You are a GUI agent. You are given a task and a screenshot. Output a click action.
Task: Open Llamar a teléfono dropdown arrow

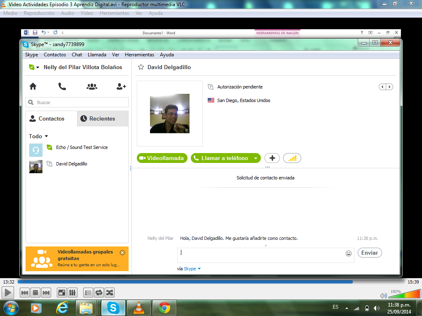coord(256,158)
